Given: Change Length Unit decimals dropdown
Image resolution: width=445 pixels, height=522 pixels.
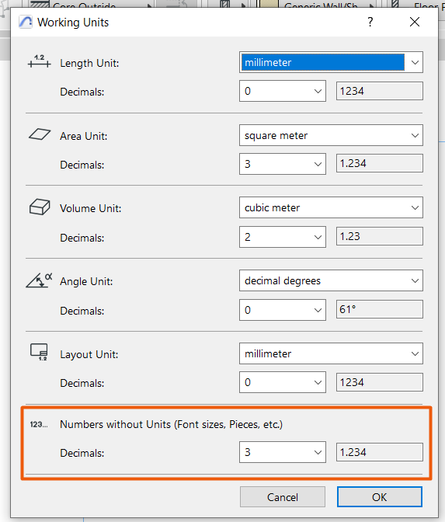Looking at the screenshot, I should coord(283,91).
